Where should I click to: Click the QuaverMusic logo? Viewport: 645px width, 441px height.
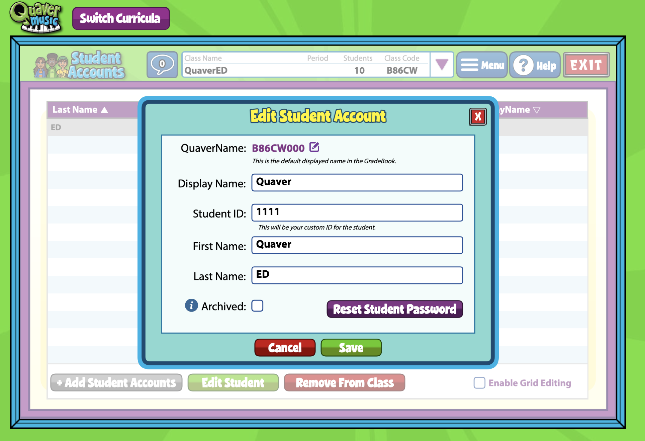[36, 17]
